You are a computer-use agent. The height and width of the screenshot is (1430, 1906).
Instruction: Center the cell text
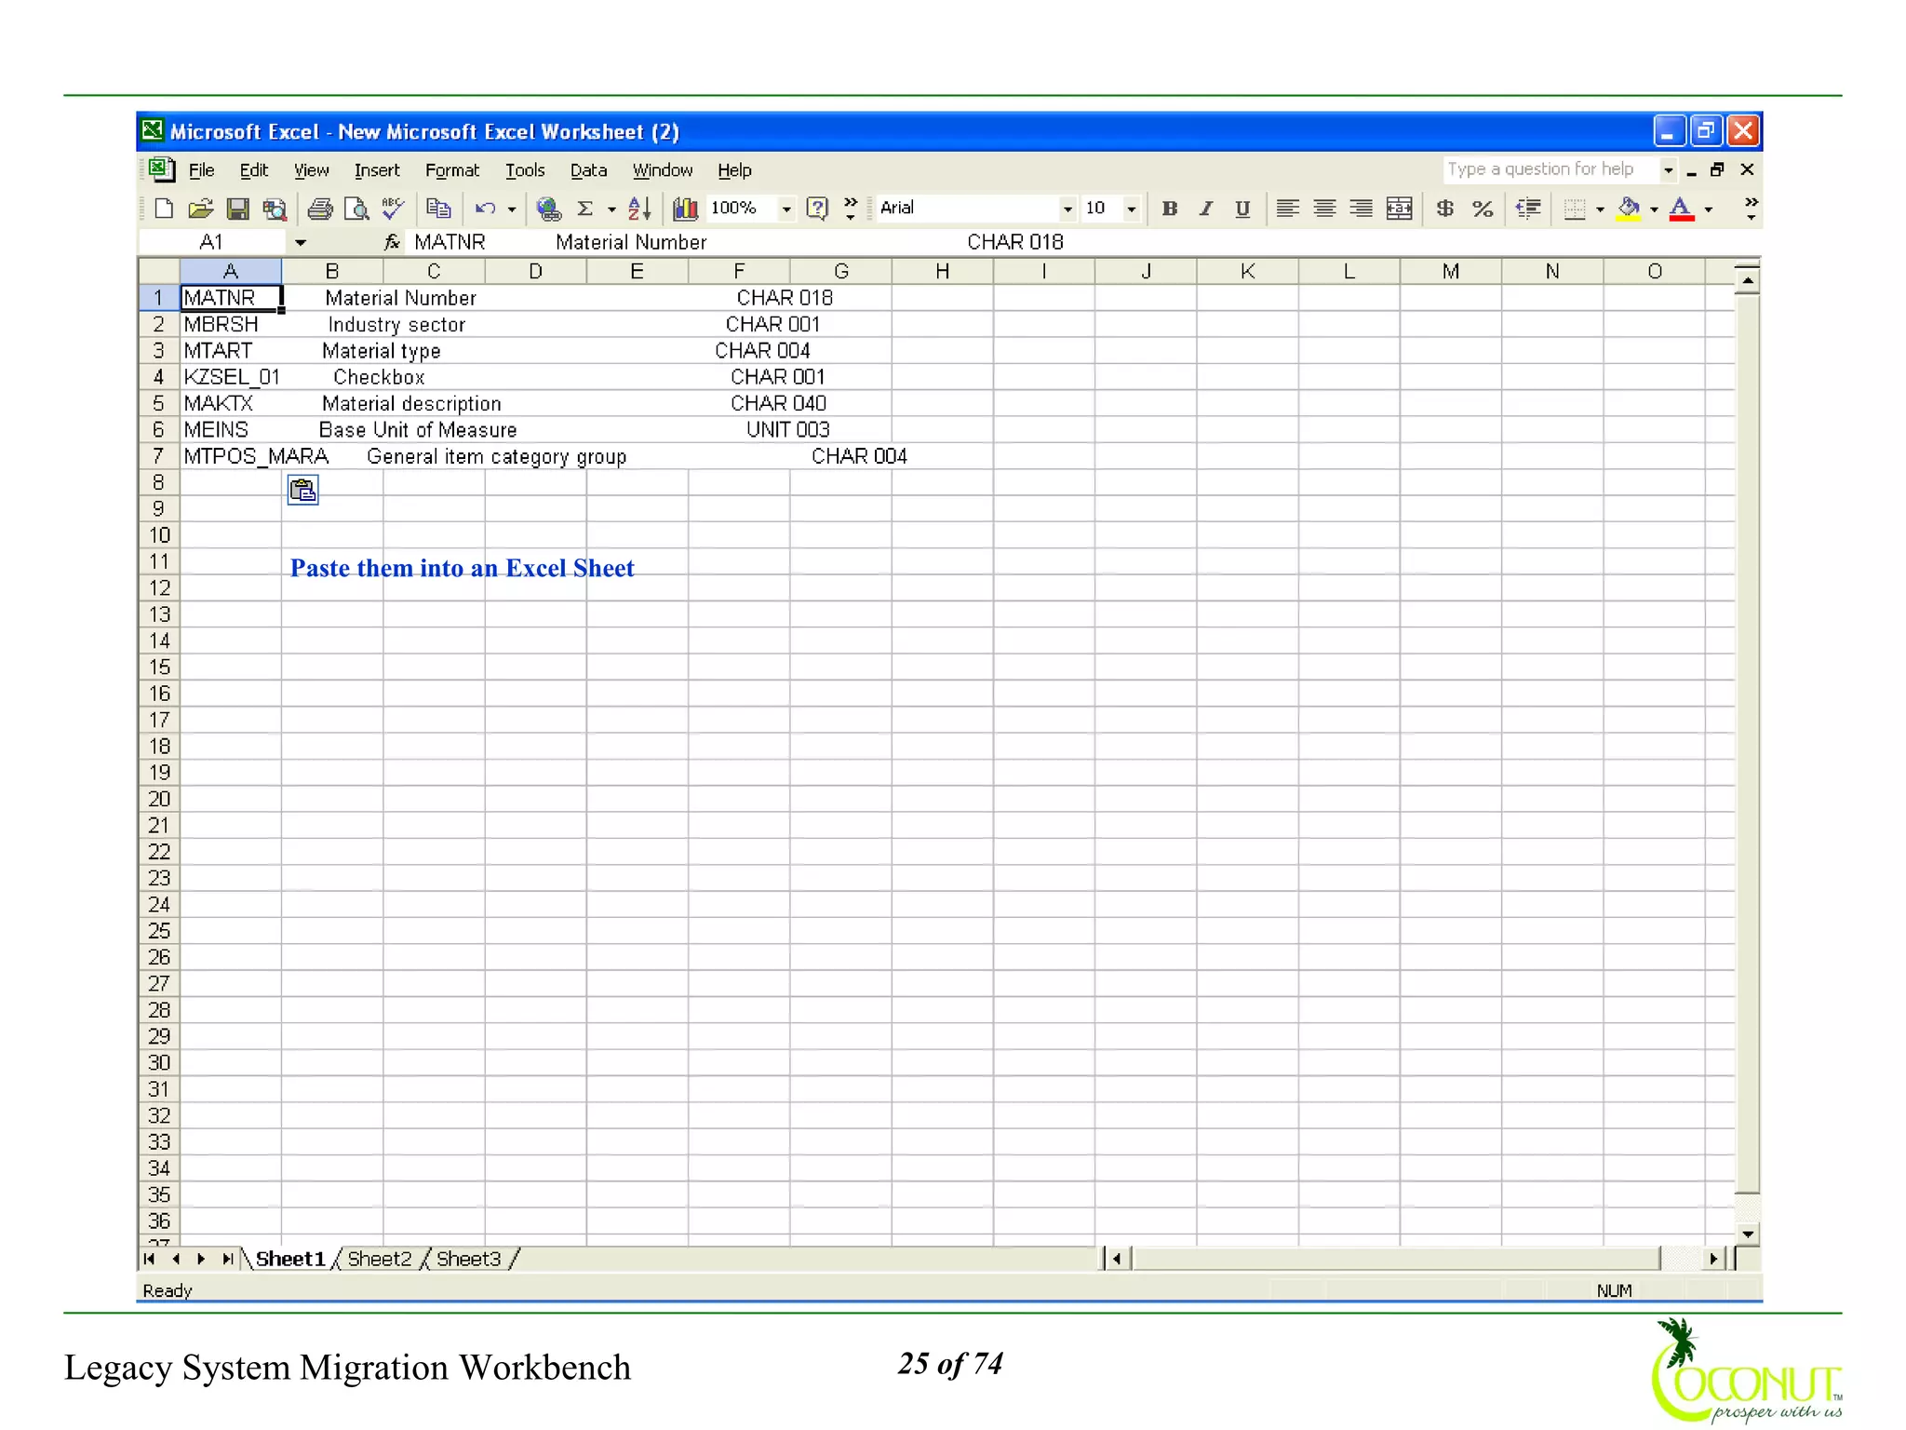(1324, 209)
